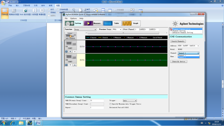Open the Function Sweep dropdown

(x=85, y=29)
